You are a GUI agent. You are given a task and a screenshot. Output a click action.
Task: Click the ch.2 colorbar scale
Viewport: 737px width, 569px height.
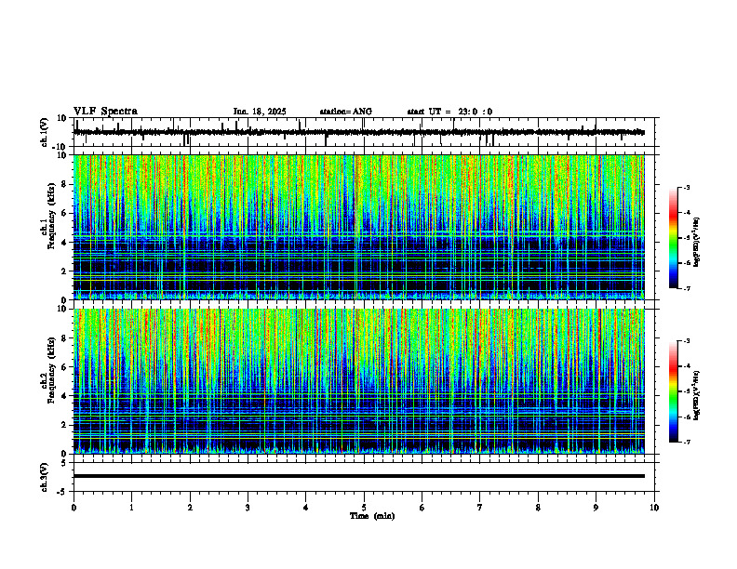(674, 391)
